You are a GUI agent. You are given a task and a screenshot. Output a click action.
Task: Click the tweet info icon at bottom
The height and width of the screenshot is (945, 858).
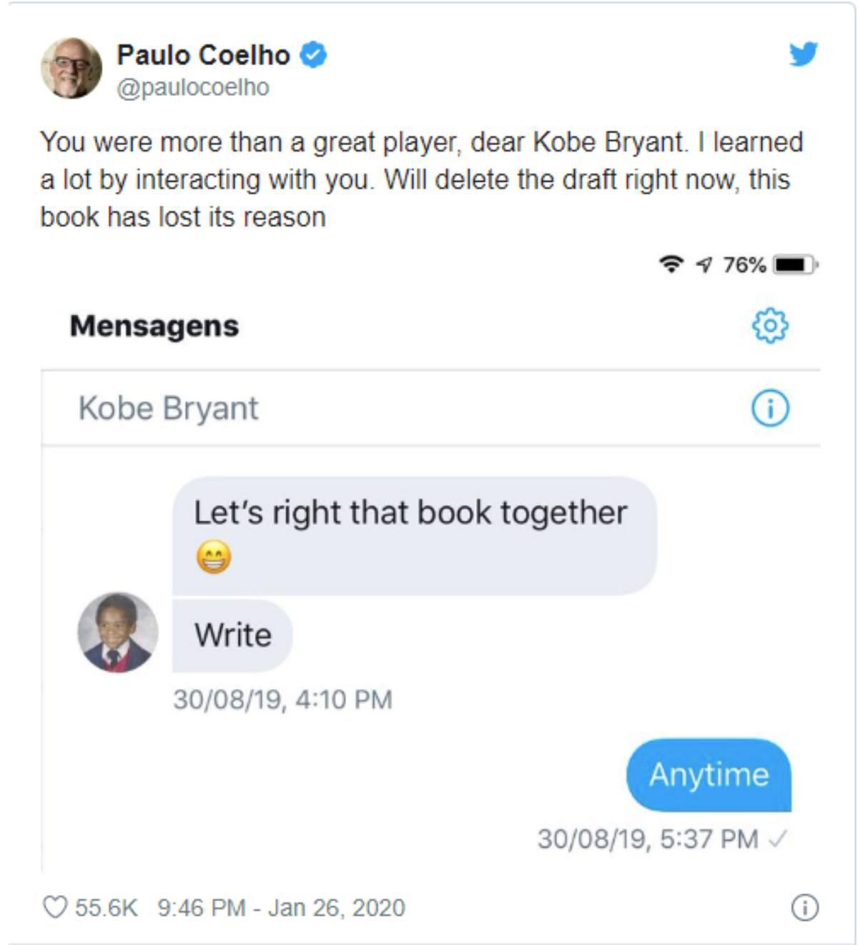pyautogui.click(x=804, y=907)
